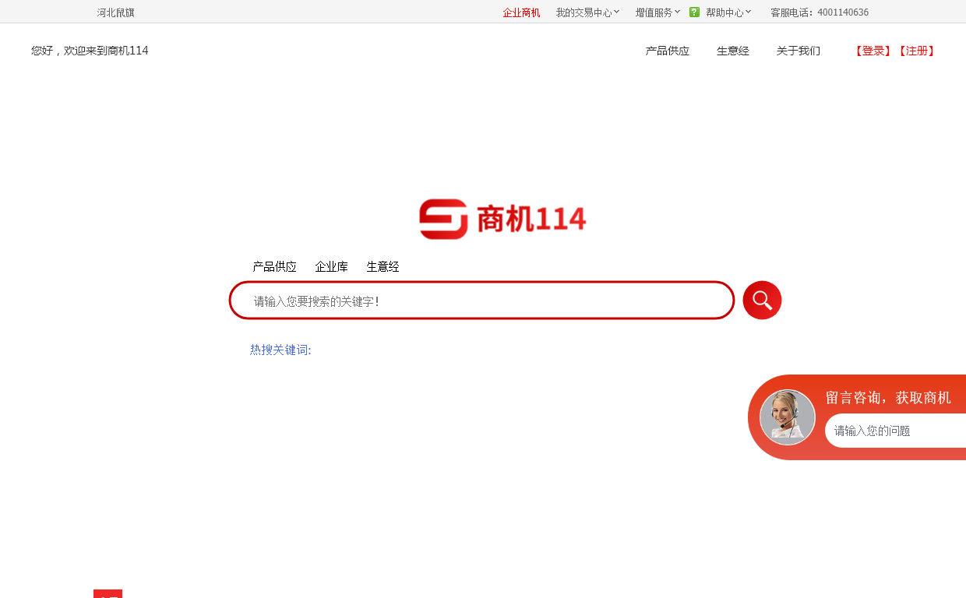Open 生意经 in the header navigation

click(x=733, y=51)
